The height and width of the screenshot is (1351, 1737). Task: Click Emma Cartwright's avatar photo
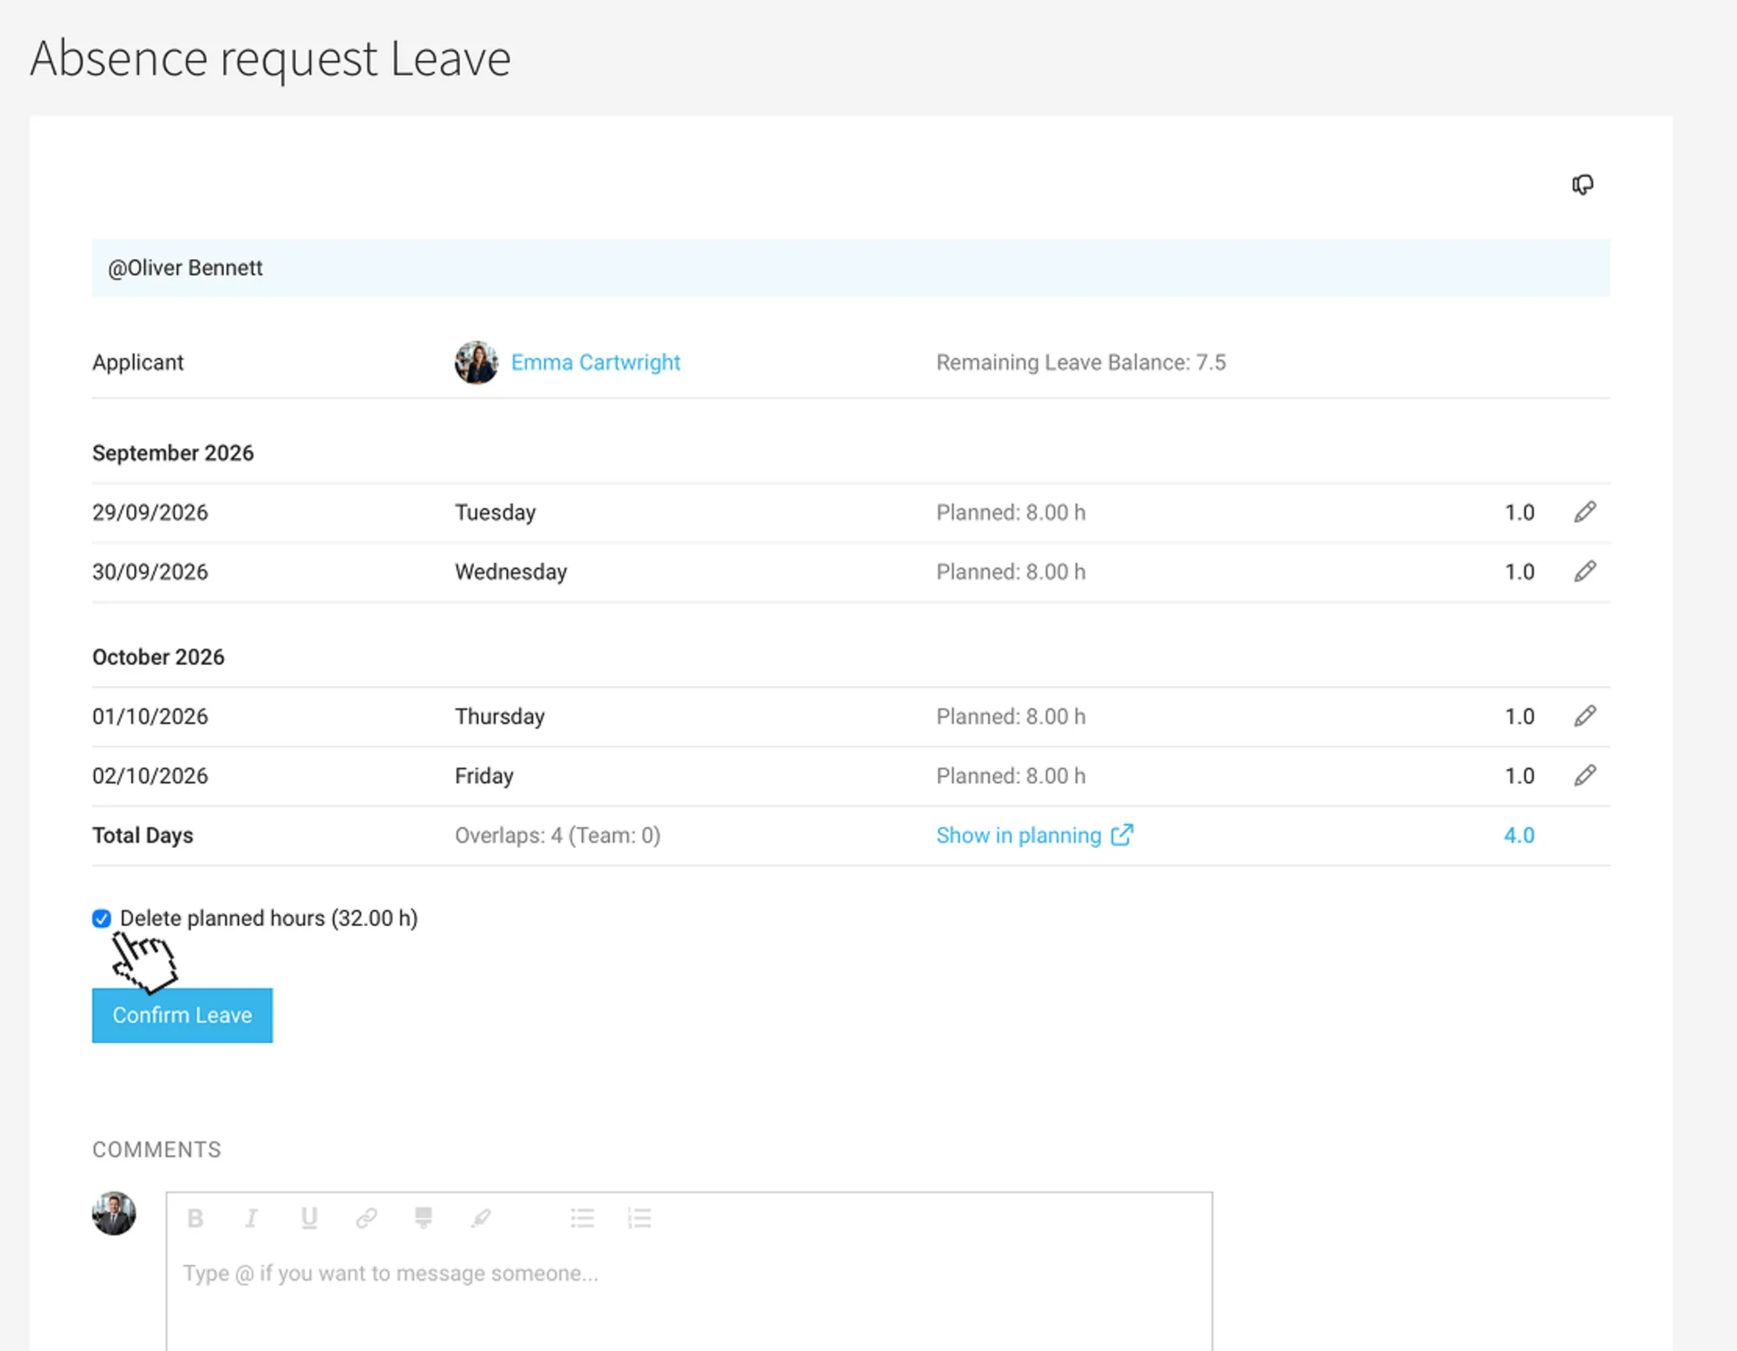tap(477, 362)
